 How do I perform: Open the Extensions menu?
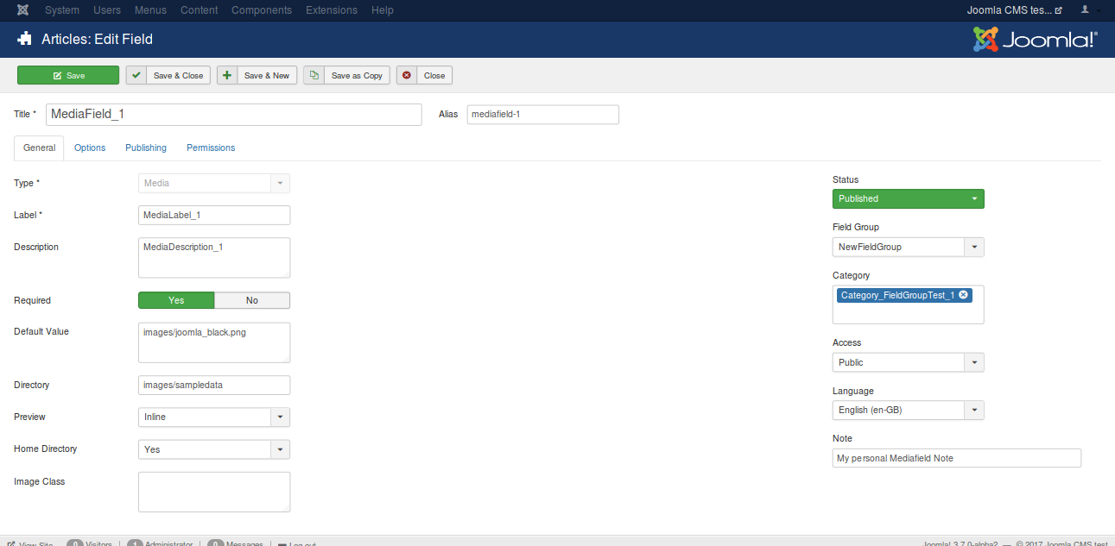332,10
